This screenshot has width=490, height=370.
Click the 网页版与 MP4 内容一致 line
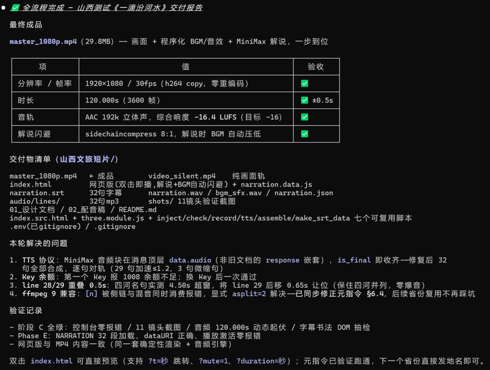(121, 345)
